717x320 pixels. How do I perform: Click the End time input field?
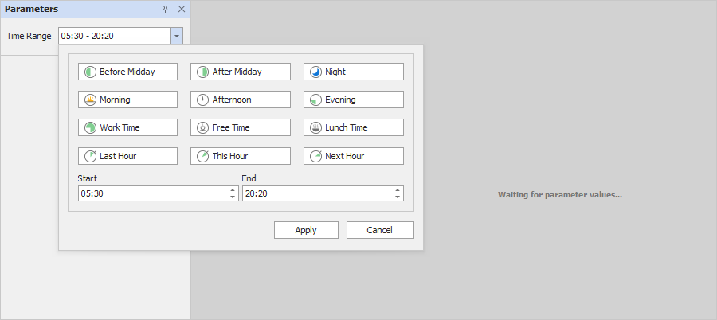[x=316, y=193]
